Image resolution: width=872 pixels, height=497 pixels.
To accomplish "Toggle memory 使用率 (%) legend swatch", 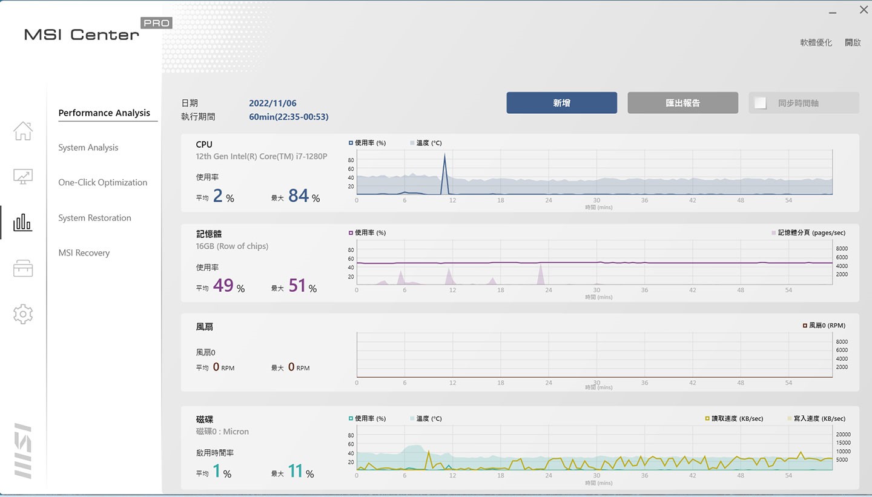I will (x=351, y=232).
